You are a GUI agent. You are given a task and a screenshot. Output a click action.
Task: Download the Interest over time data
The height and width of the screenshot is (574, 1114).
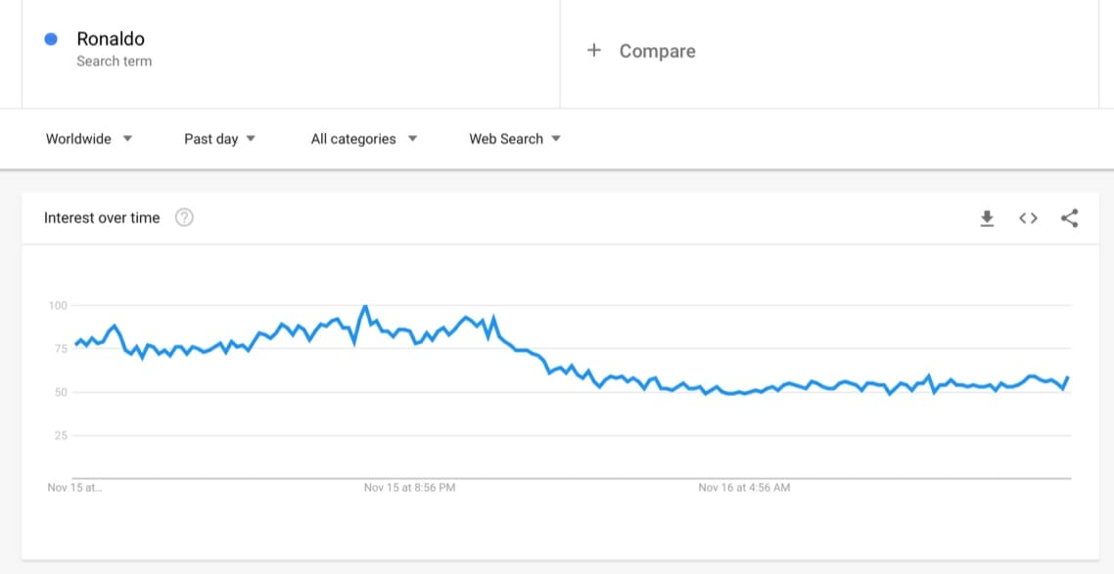tap(987, 218)
